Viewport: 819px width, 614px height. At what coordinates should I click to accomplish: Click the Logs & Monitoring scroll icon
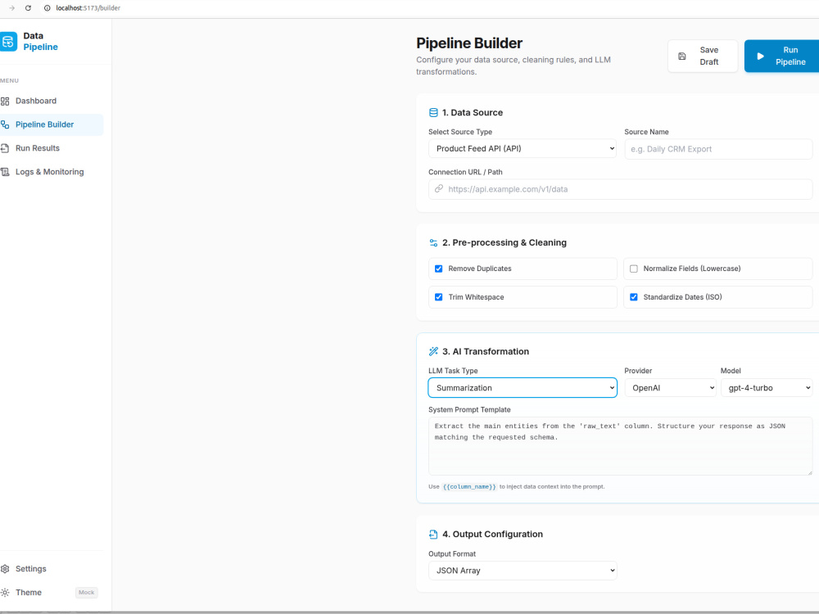click(5, 172)
